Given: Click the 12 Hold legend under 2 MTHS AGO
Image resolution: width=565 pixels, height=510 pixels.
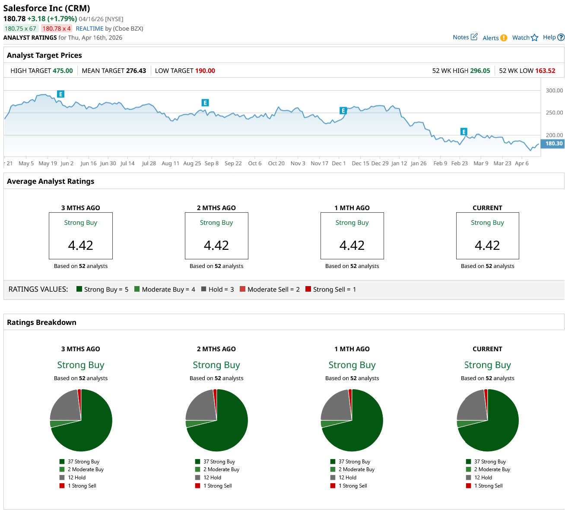Looking at the screenshot, I should pos(212,478).
